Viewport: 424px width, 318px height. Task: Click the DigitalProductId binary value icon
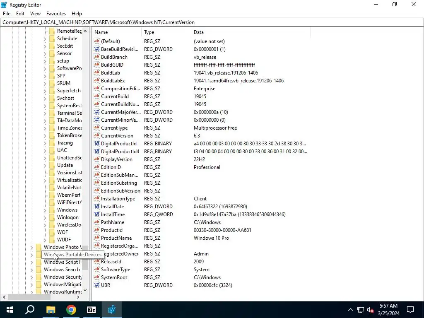point(97,144)
